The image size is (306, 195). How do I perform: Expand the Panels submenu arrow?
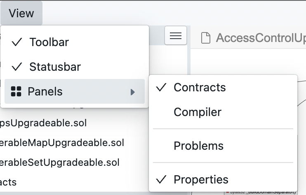pyautogui.click(x=133, y=92)
